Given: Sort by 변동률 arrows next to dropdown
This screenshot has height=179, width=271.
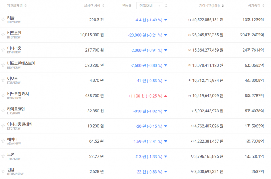Looking at the screenshot, I should pyautogui.click(x=166, y=6).
